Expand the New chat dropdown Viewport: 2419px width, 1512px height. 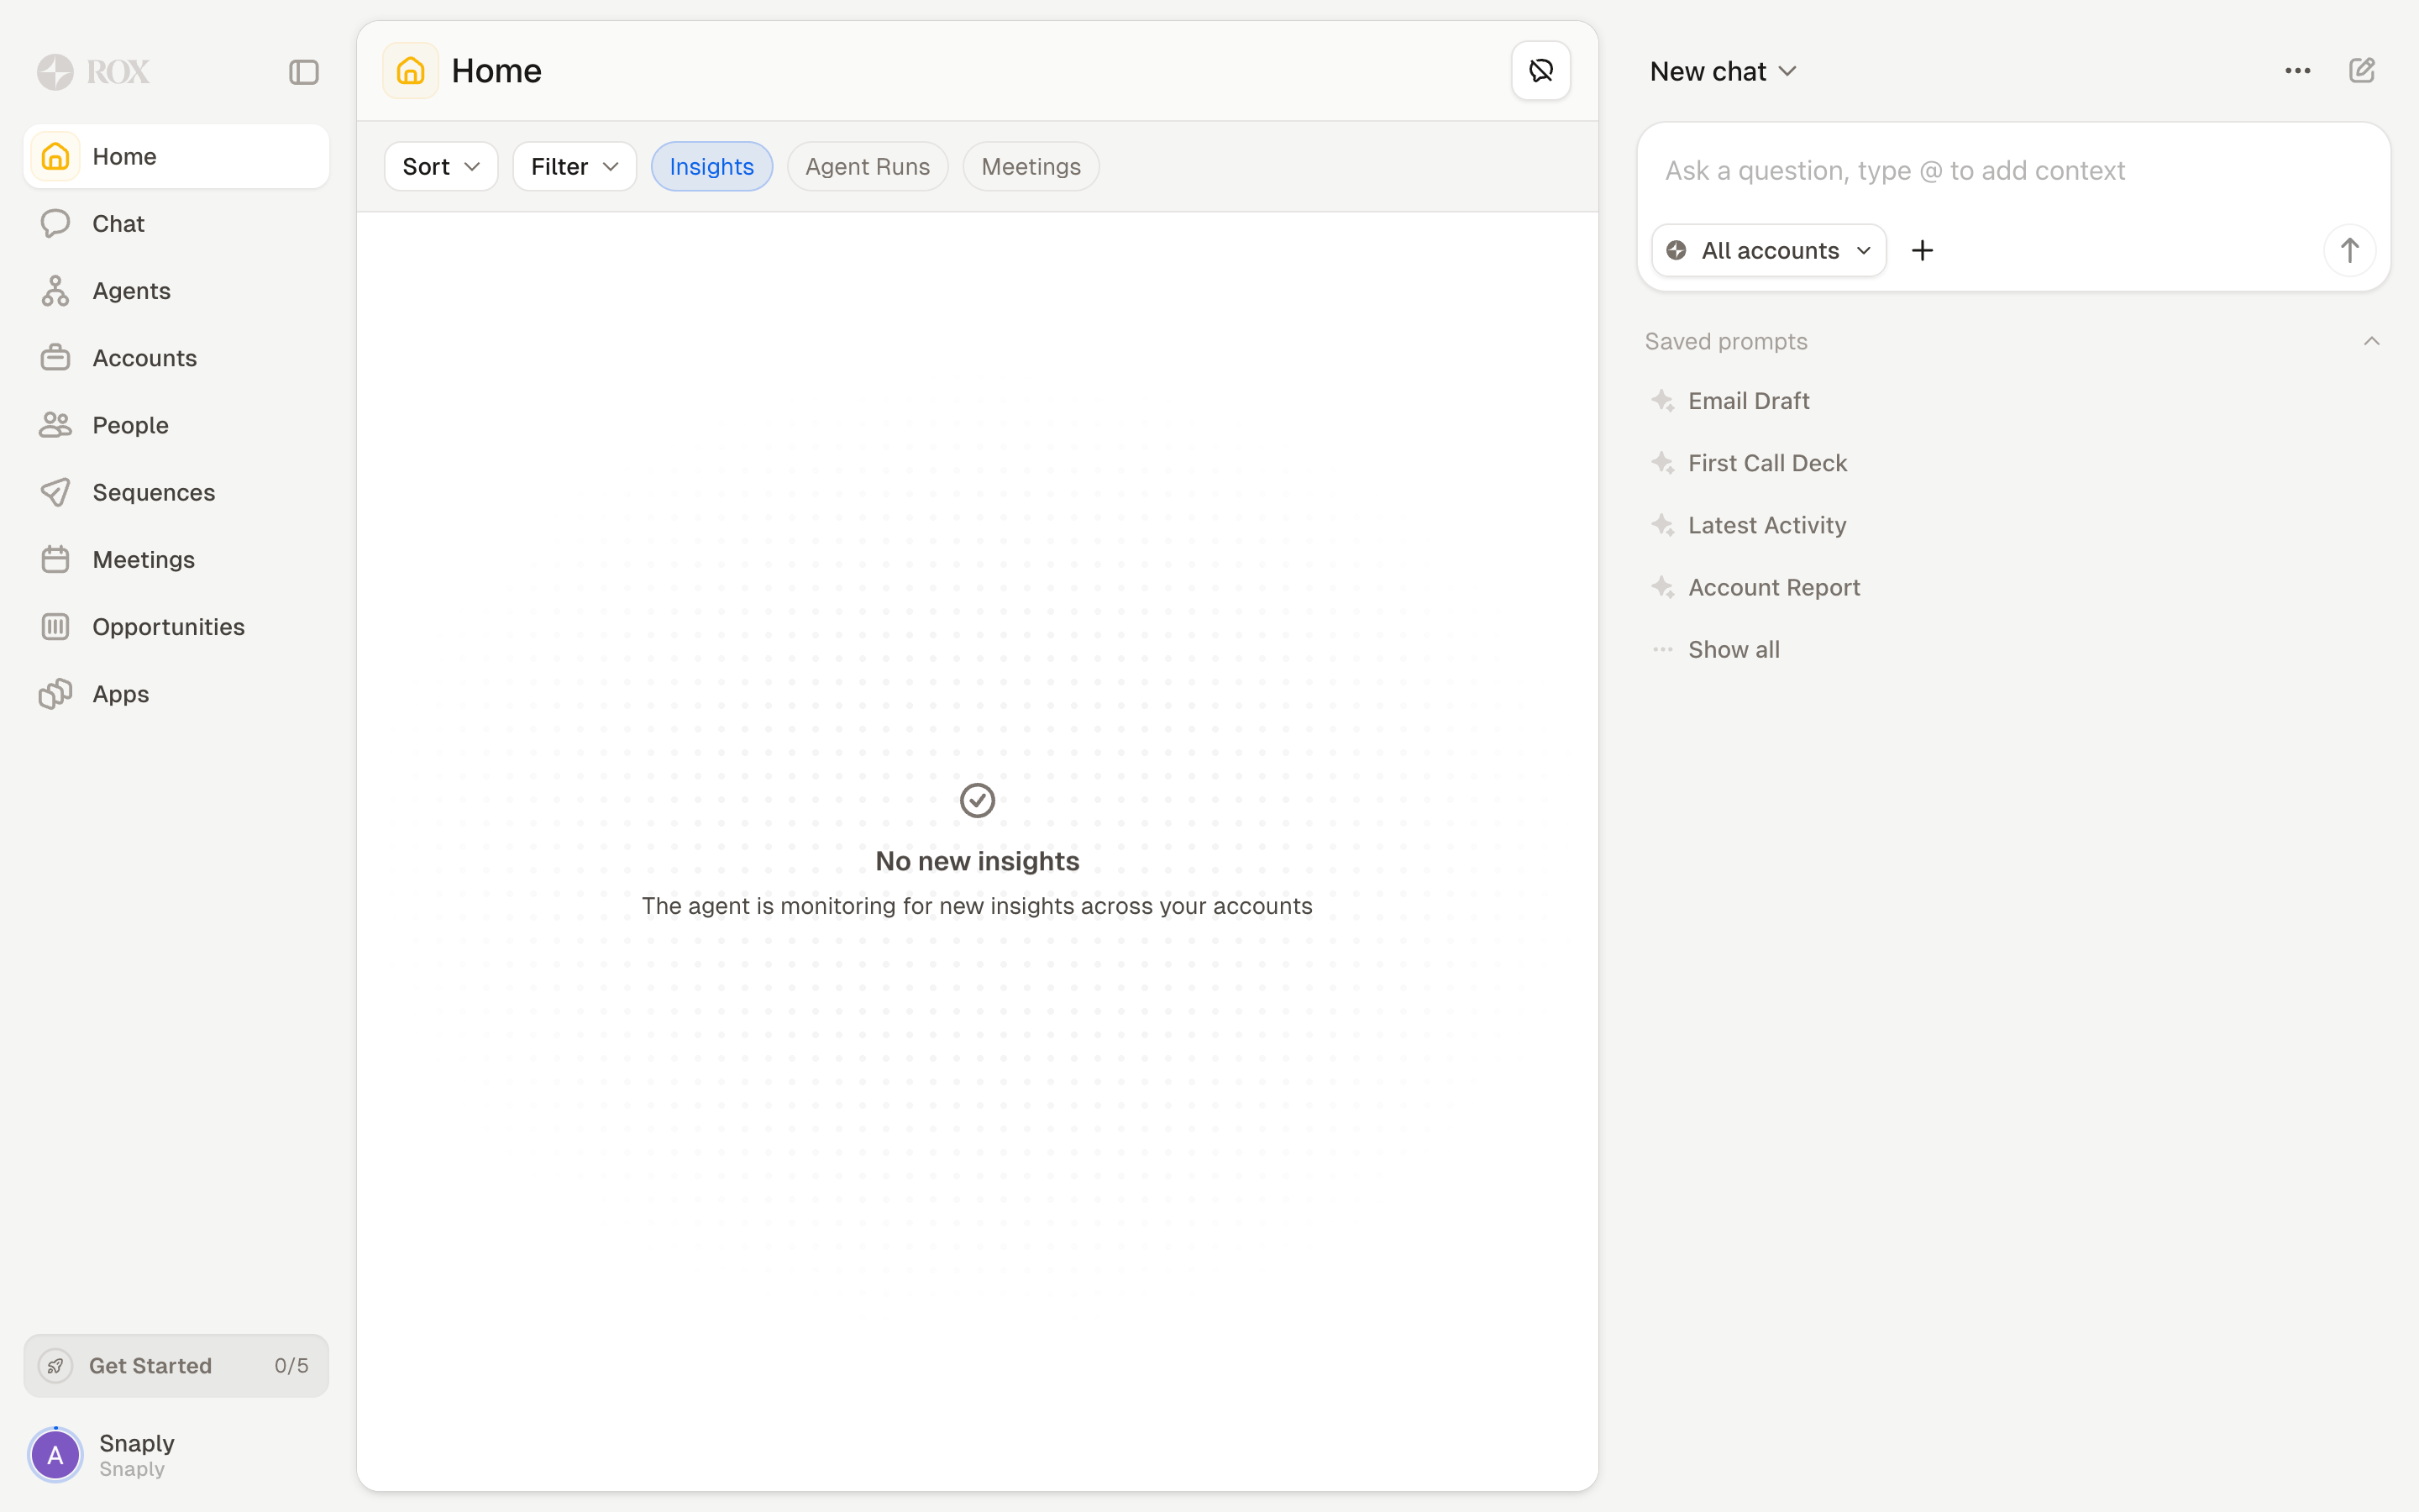[1724, 71]
